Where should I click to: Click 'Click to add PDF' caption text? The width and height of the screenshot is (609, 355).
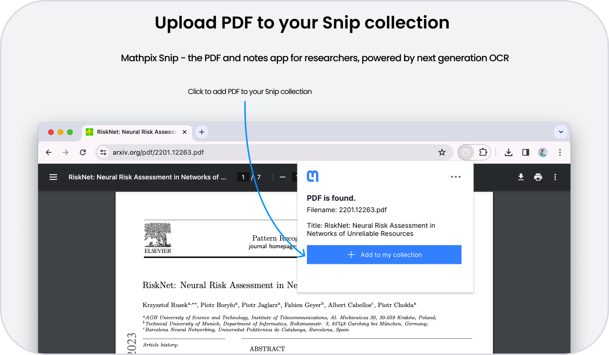point(250,92)
